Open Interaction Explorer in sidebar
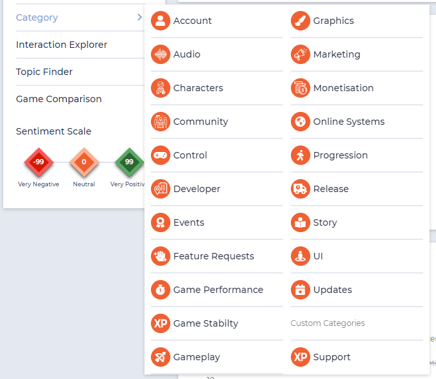The image size is (436, 379). tap(80, 45)
